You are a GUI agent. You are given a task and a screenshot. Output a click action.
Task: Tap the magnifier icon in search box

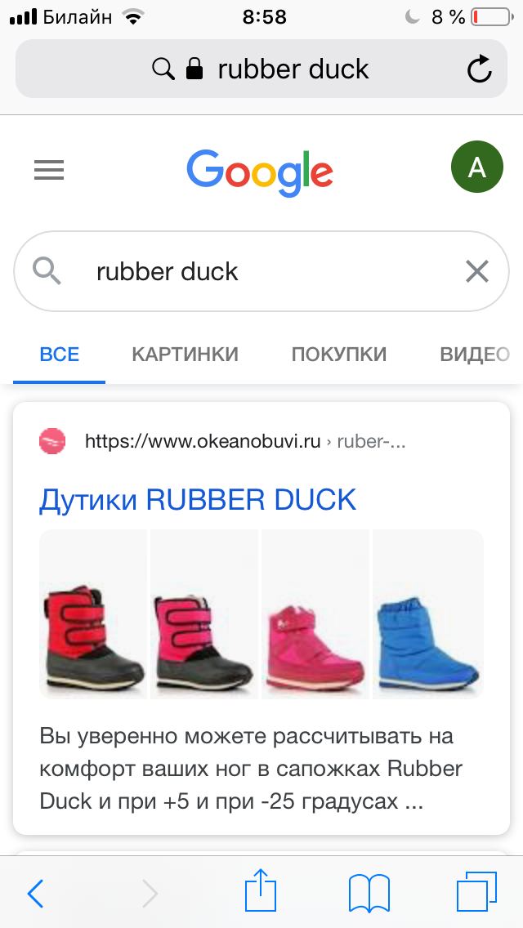click(47, 271)
